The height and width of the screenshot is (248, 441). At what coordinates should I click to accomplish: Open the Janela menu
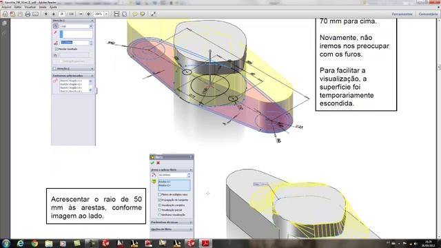click(43, 7)
